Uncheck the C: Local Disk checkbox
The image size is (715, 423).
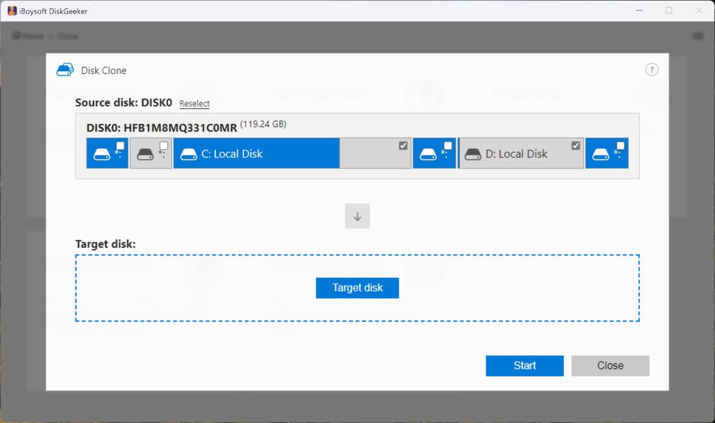coord(403,145)
